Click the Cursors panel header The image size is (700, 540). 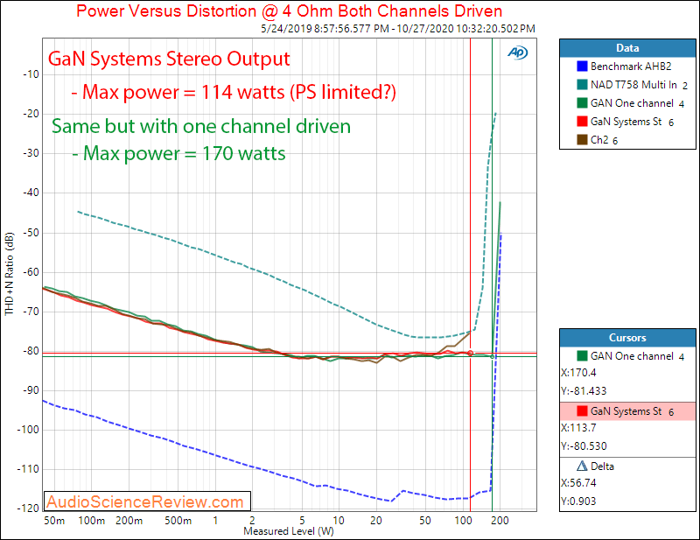(x=627, y=338)
